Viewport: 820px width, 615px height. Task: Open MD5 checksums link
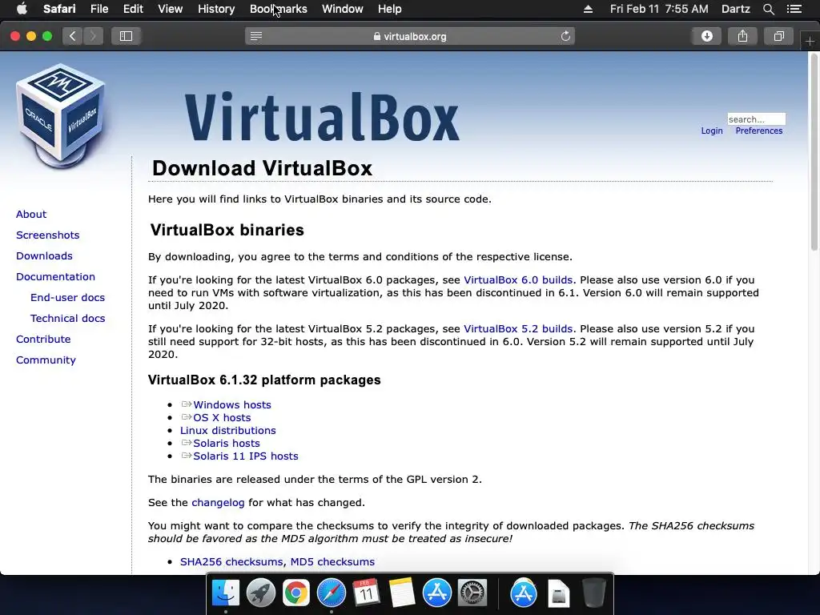(332, 561)
